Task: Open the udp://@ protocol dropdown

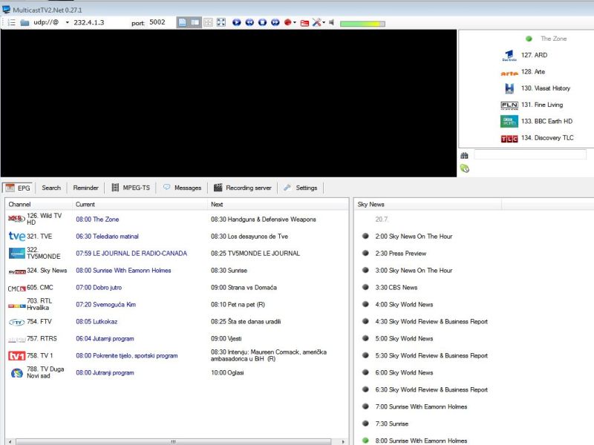Action: pos(67,22)
